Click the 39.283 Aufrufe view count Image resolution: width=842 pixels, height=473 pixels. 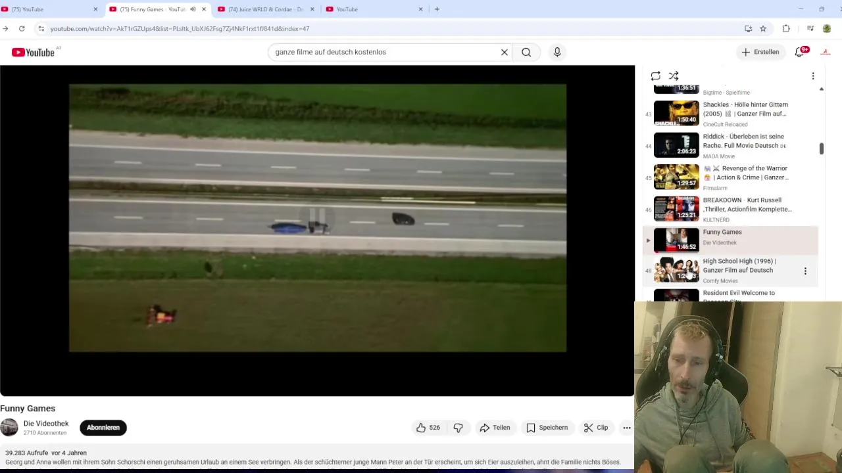(x=27, y=453)
